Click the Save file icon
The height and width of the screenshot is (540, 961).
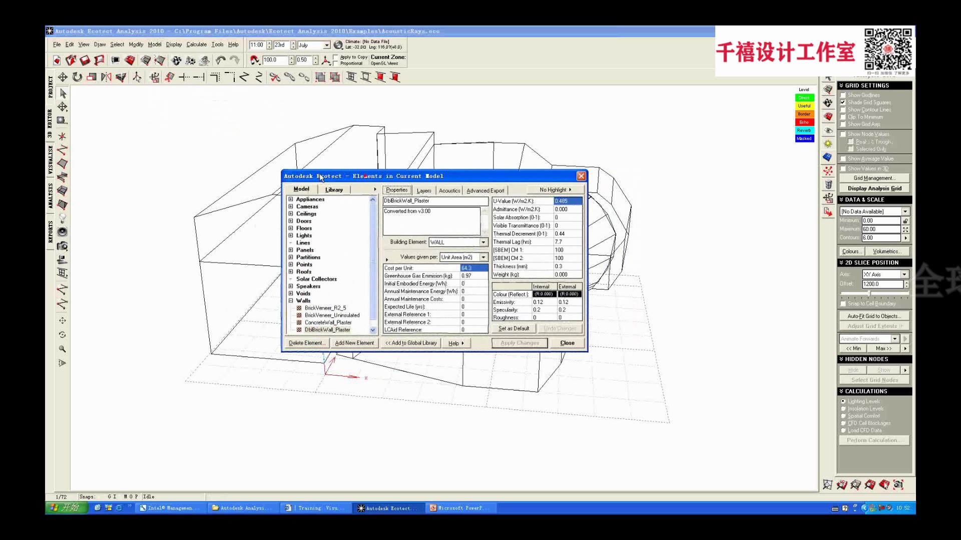point(85,60)
